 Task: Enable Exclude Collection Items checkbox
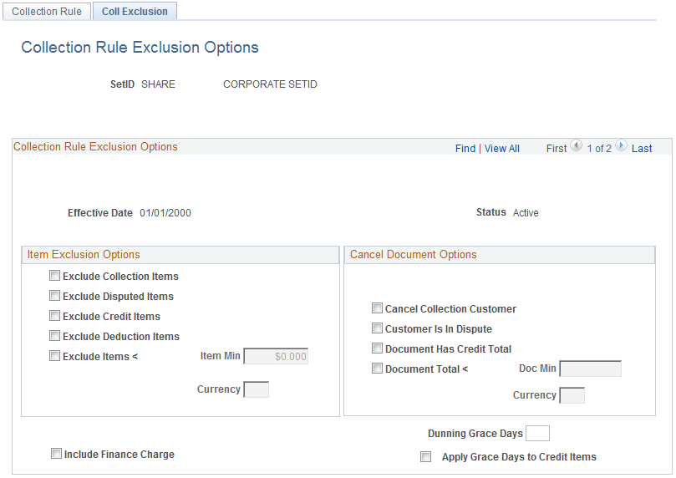(x=55, y=276)
